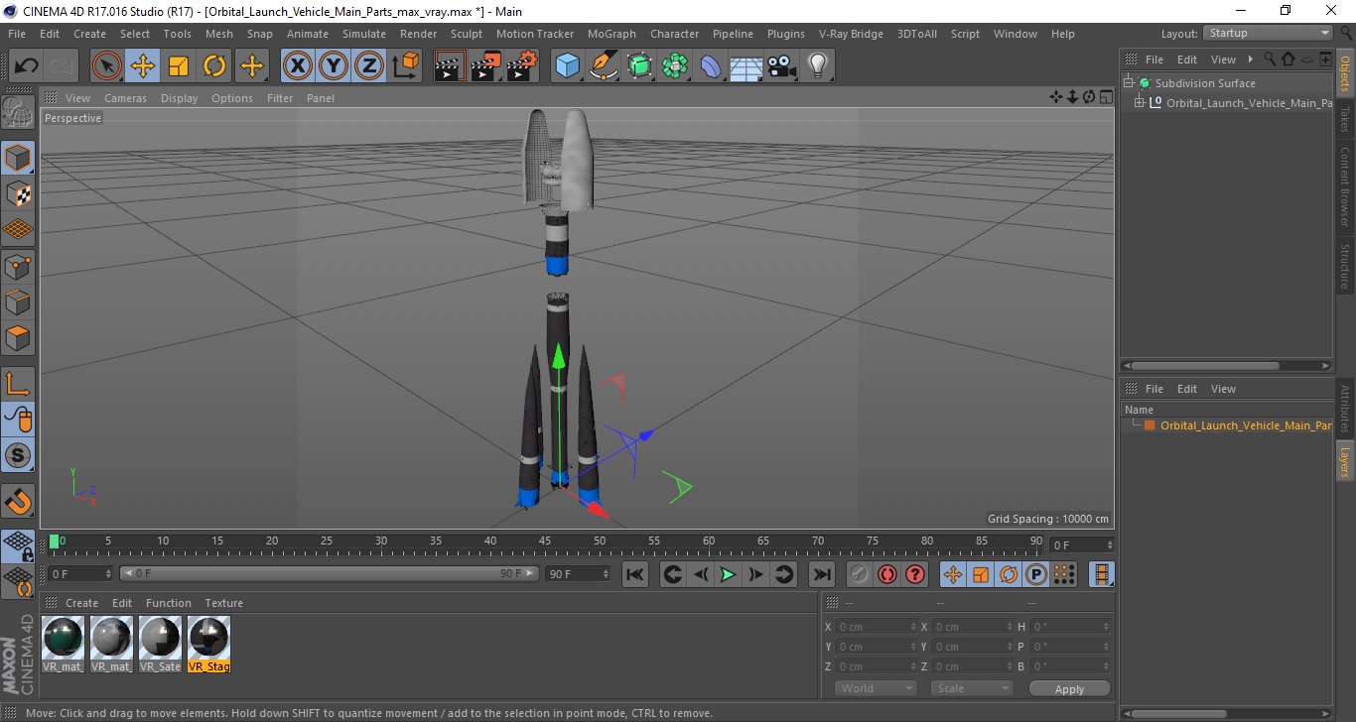1356x722 pixels.
Task: Toggle Autokeying button
Action: tap(887, 574)
